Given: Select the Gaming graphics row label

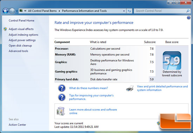Looking at the screenshot, I should [x=66, y=72].
